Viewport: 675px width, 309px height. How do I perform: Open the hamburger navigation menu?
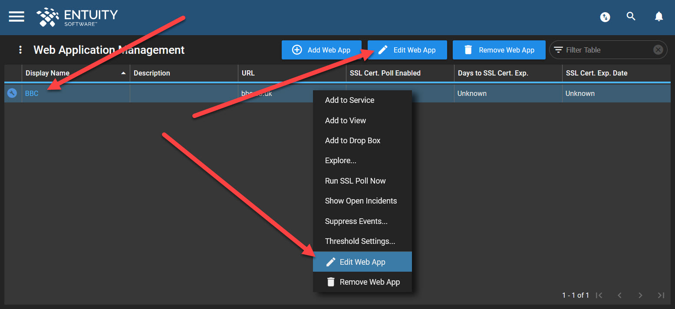point(16,16)
